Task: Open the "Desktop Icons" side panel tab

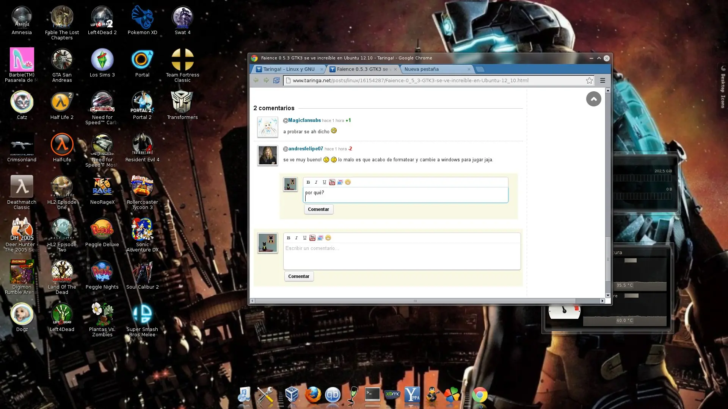Action: point(723,87)
